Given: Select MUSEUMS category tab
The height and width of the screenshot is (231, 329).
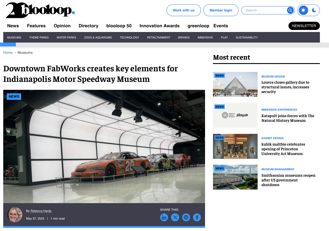Looking at the screenshot, I should point(14,38).
